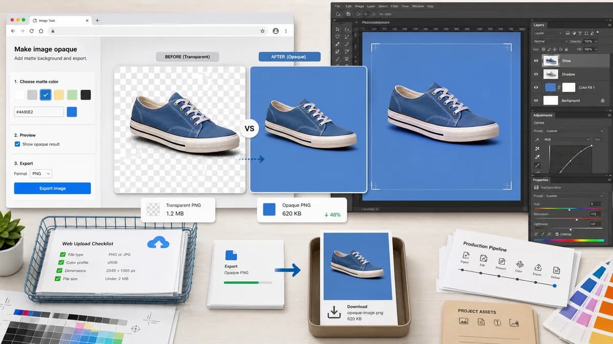Screen dimensions: 613x344
Task: Open the View menu in the editor
Action: pos(405,6)
